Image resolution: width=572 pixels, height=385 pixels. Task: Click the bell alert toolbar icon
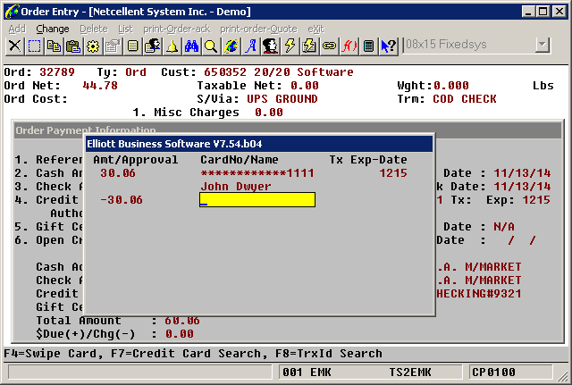click(x=172, y=46)
